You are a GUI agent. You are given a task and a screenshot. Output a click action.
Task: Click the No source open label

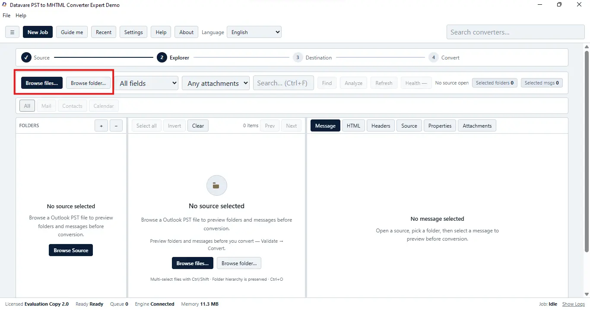point(452,83)
